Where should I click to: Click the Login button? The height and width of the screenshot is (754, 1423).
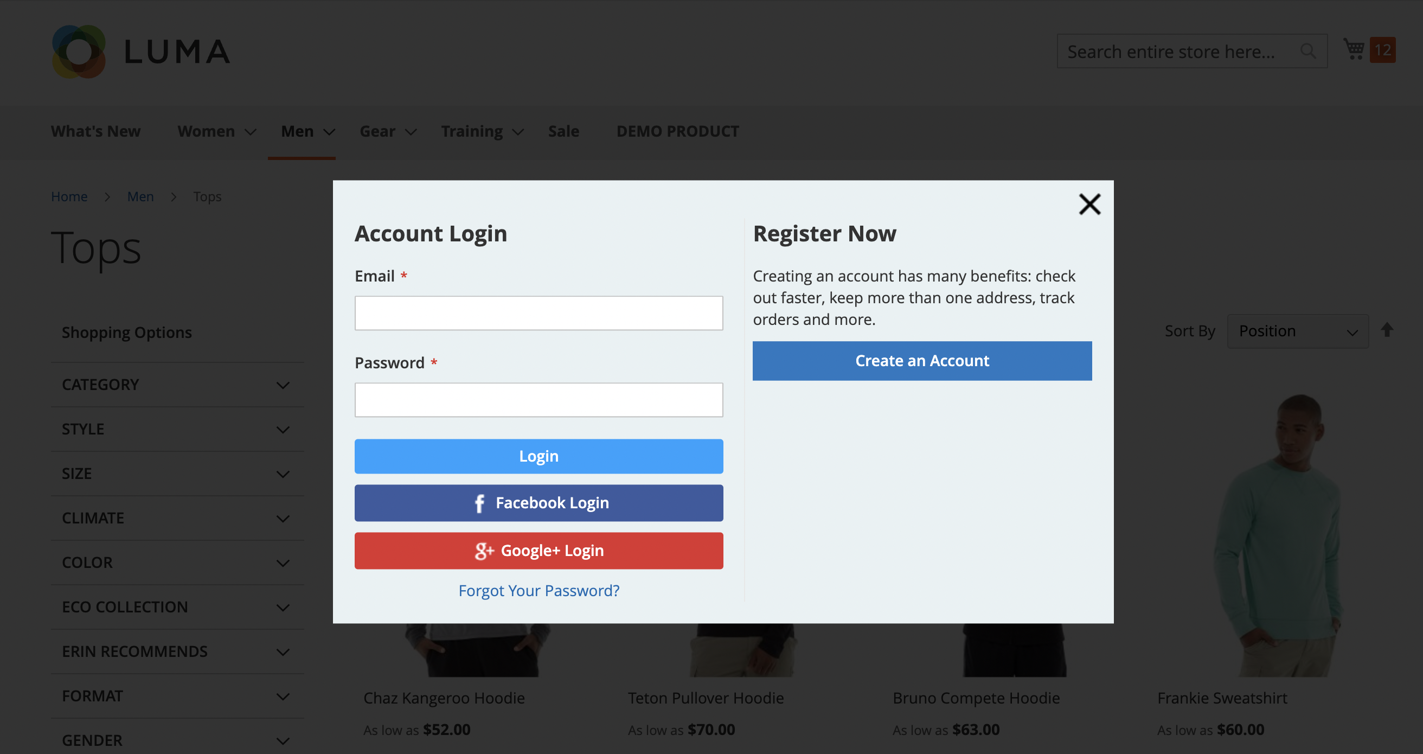(538, 456)
